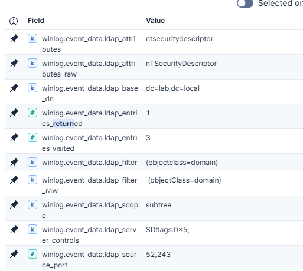
Task: Select the ntsecuritydescriptor value
Action: 180,39
